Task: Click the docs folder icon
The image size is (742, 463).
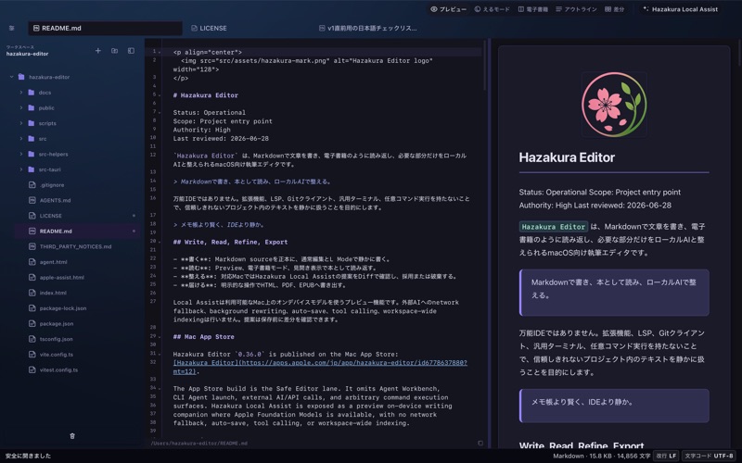Action: 32,92
